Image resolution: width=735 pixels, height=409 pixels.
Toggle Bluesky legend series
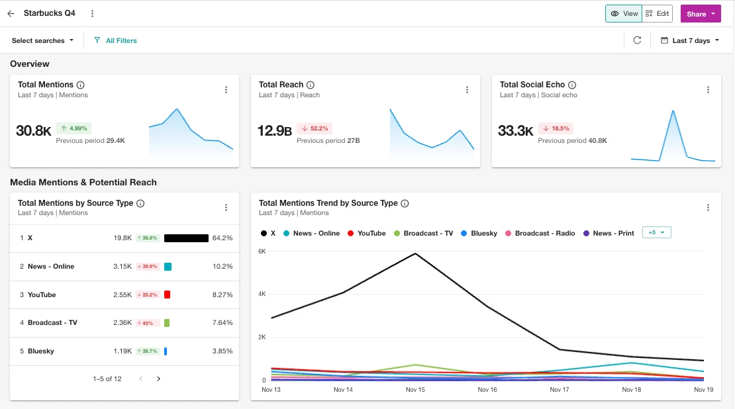[479, 234]
